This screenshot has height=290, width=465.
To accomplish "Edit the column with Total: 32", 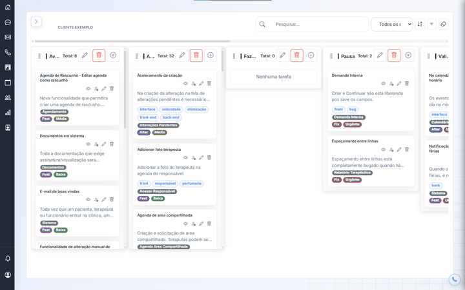I will [181, 55].
